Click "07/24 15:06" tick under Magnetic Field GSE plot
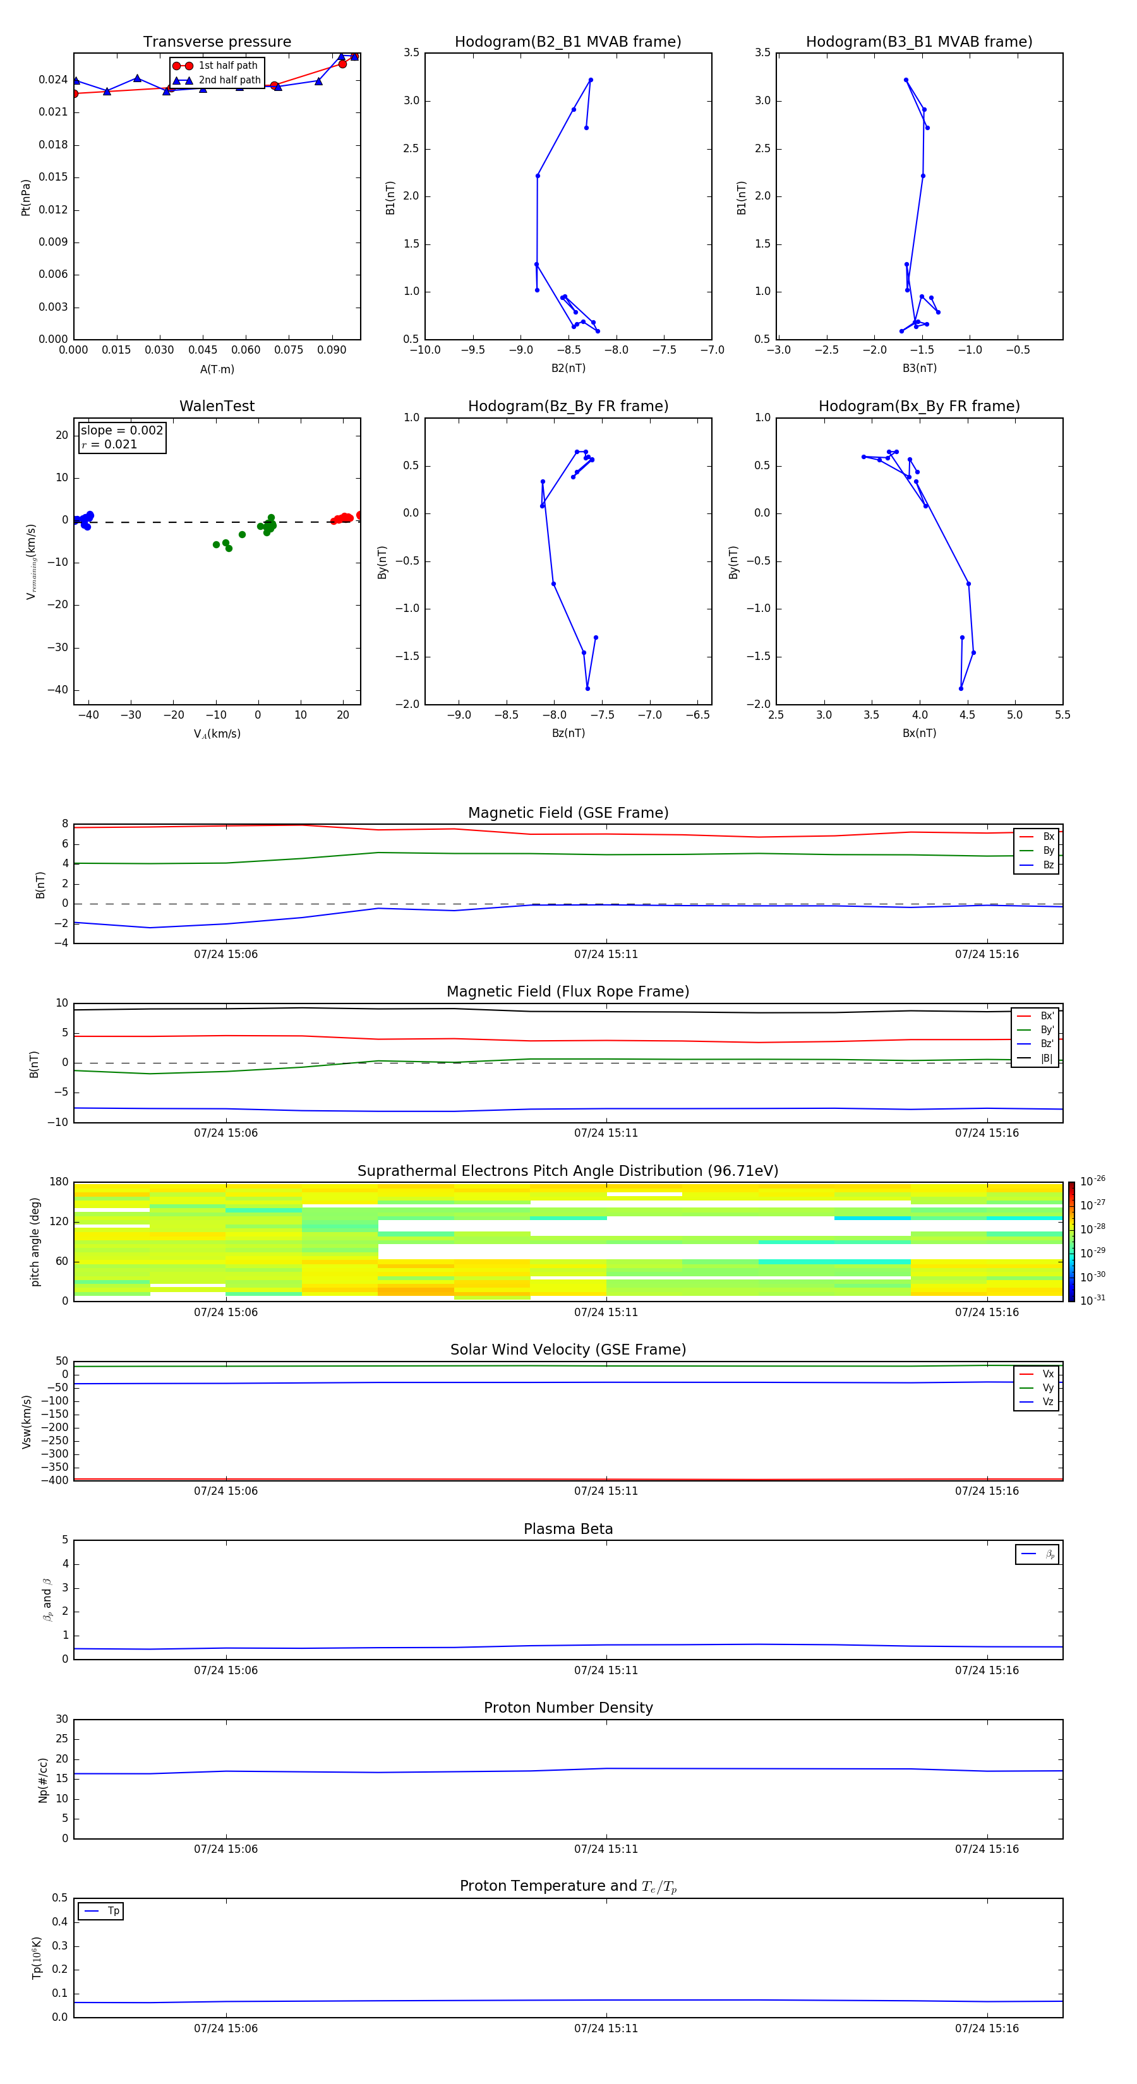Image resolution: width=1137 pixels, height=2084 pixels. click(x=226, y=955)
